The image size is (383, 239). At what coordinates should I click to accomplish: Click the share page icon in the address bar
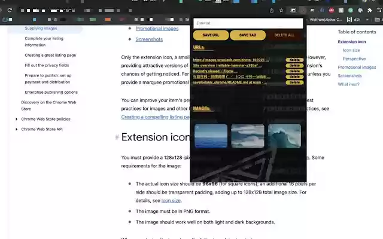coord(272,10)
